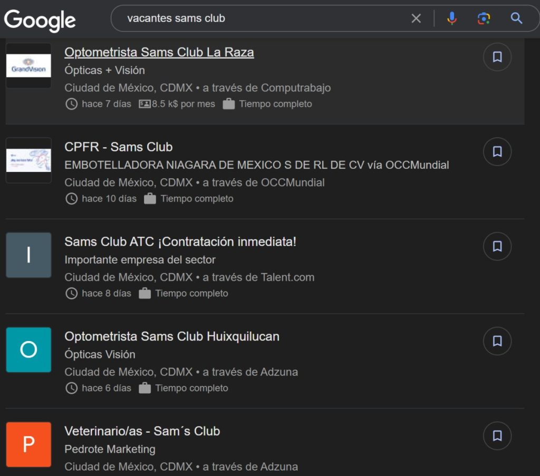Click the clock icon beside 'hace 6 días'
The image size is (540, 476).
(71, 388)
